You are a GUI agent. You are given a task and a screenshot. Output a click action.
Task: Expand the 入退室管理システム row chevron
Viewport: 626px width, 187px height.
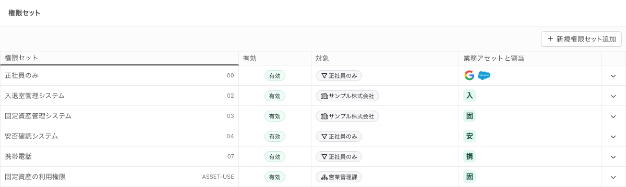tap(613, 96)
